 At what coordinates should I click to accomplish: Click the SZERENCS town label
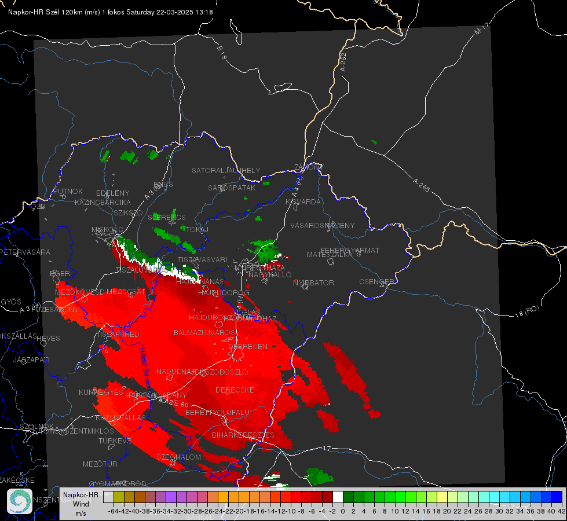(x=167, y=217)
